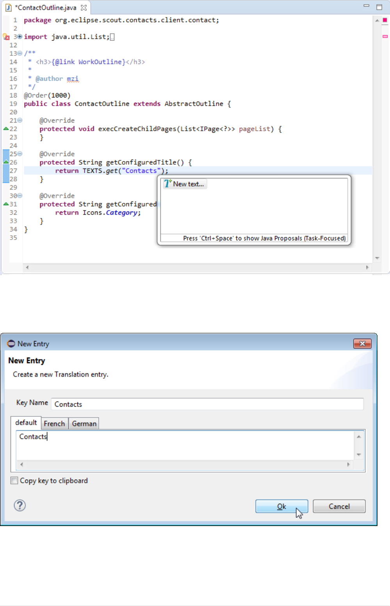Click the author name mzi in Javadoc
The height and width of the screenshot is (606, 390).
(73, 78)
